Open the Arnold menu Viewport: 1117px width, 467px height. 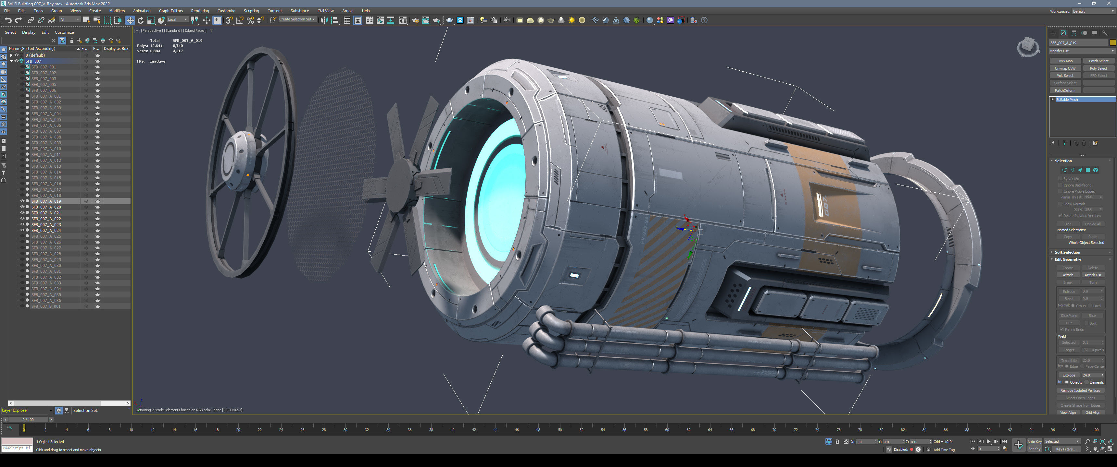click(x=348, y=11)
